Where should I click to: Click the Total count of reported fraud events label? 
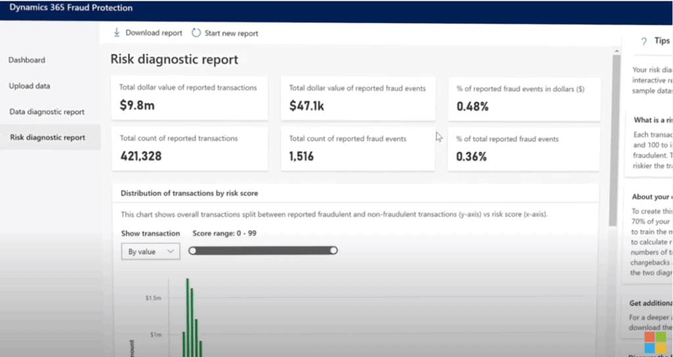point(348,138)
